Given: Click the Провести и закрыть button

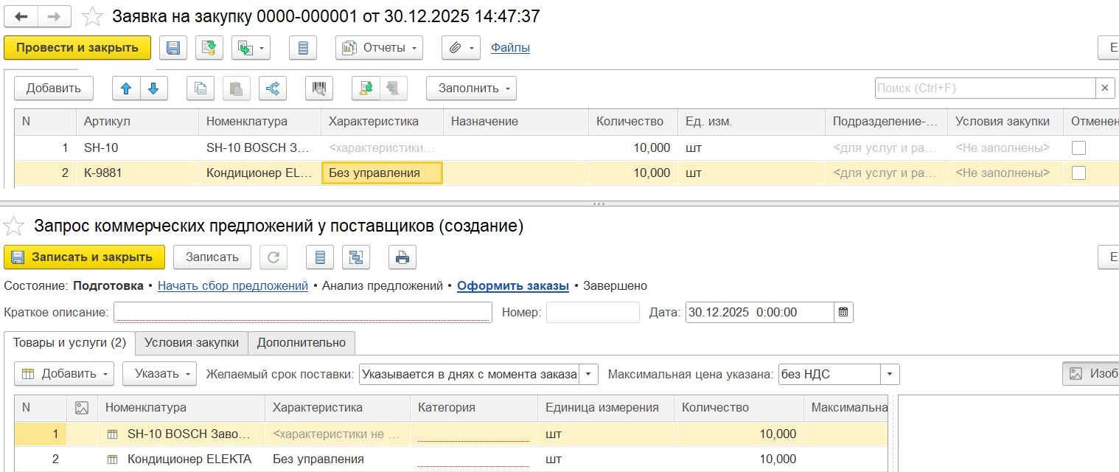Looking at the screenshot, I should point(77,48).
